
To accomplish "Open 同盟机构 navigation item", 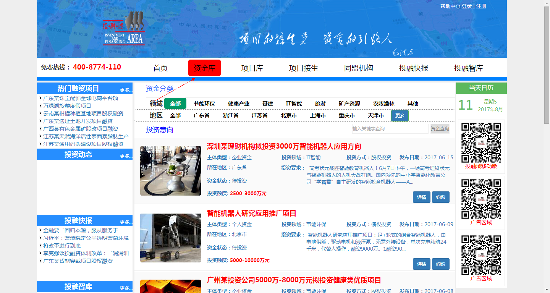I will 359,68.
